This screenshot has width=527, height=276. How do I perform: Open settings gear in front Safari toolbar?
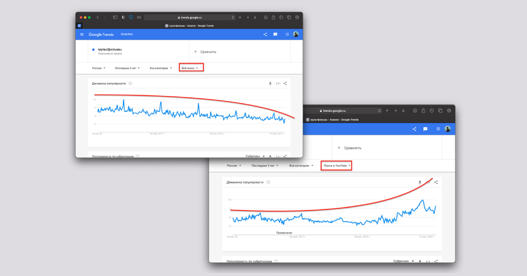297,17
